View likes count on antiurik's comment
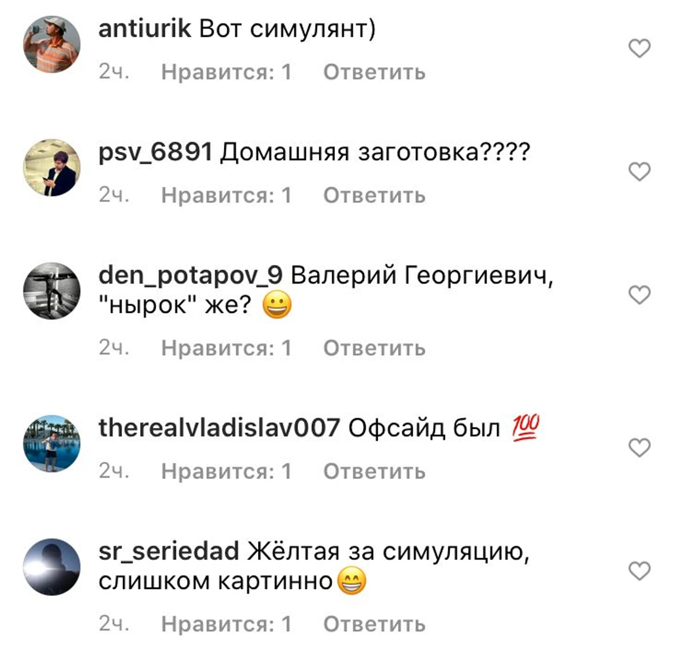The height and width of the screenshot is (667, 691). 226,72
